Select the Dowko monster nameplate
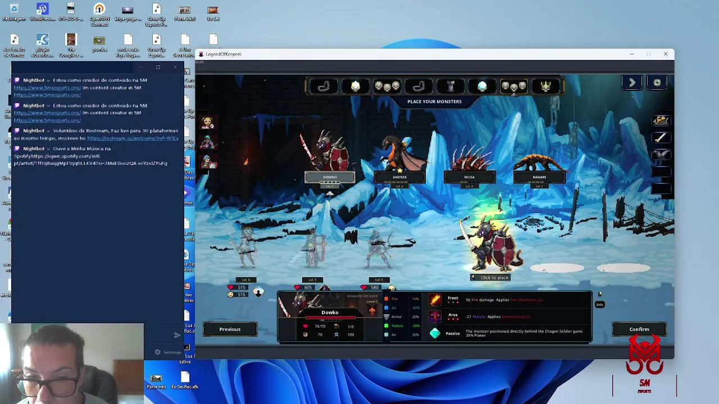The image size is (719, 404). (330, 177)
